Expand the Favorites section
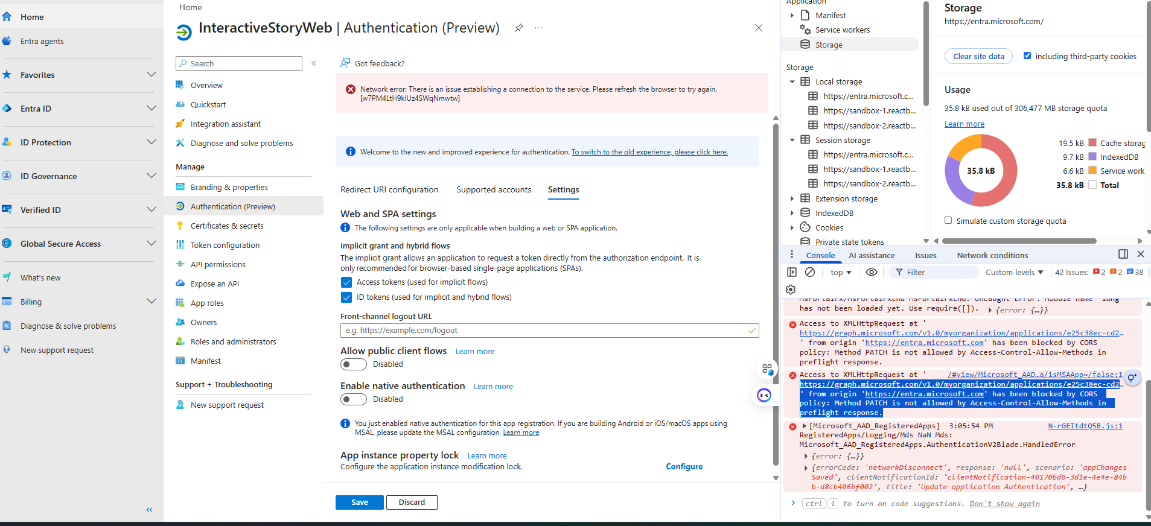Viewport: 1151px width, 526px height. (x=151, y=74)
